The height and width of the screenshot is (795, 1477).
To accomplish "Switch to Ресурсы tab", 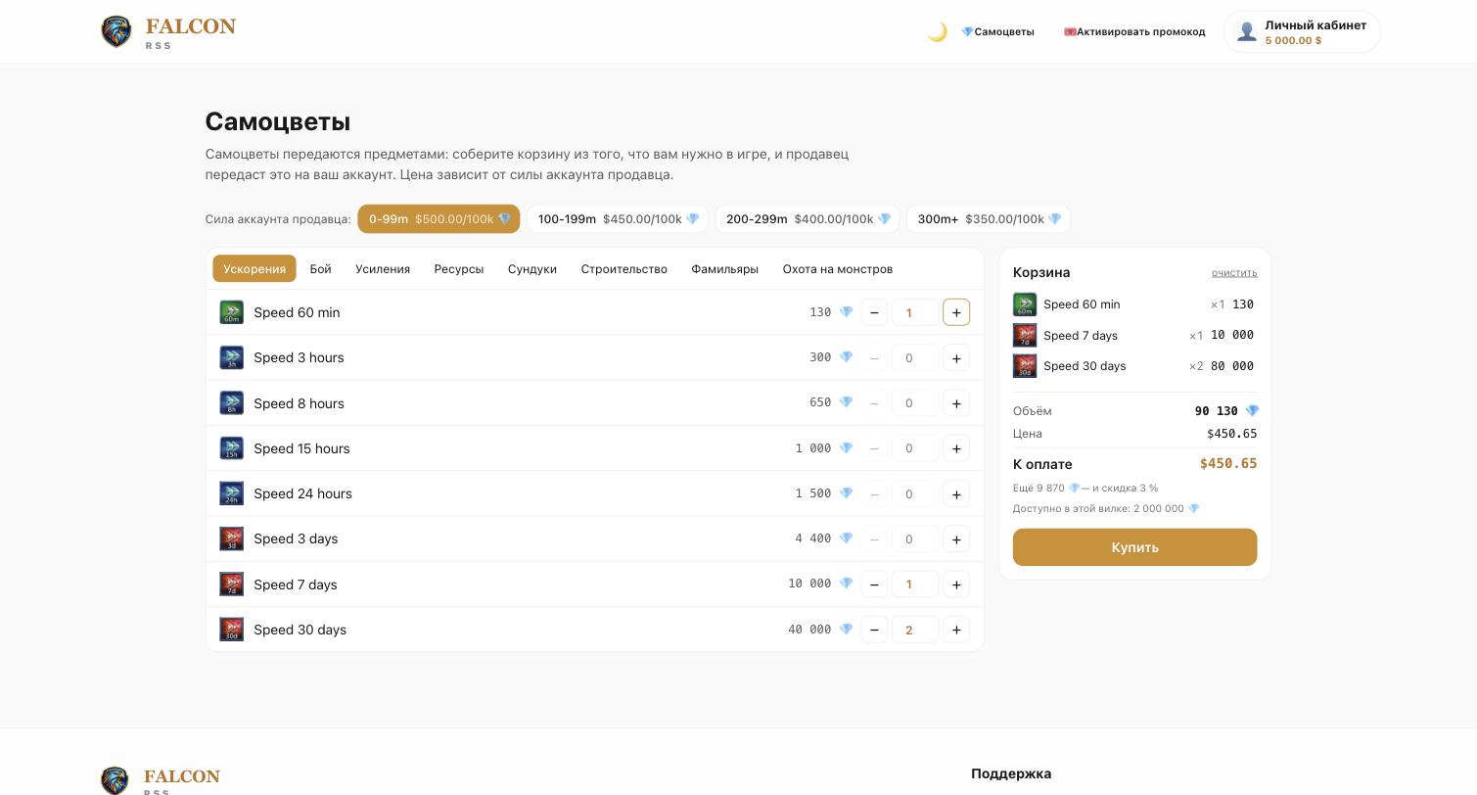I will (459, 269).
